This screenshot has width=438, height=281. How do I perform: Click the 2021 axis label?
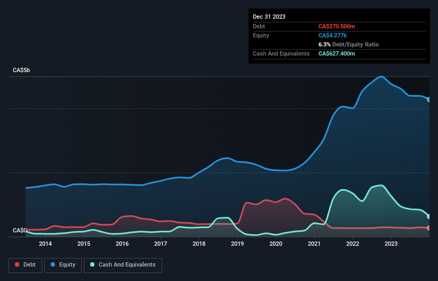(314, 244)
